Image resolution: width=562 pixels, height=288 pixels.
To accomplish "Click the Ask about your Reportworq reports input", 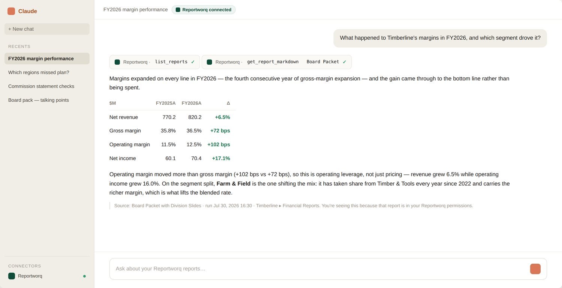I will [x=318, y=269].
